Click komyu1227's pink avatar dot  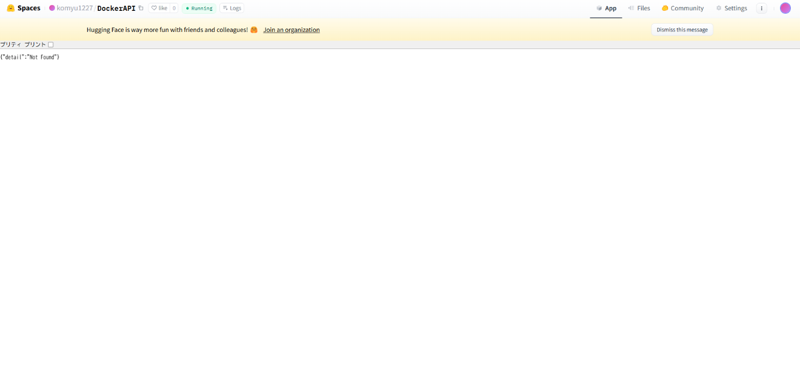(52, 8)
